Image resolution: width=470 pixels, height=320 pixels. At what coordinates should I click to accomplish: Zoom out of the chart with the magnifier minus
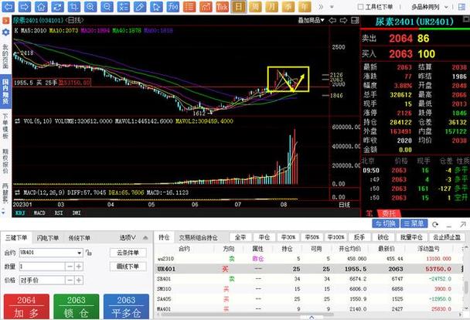coord(107,7)
